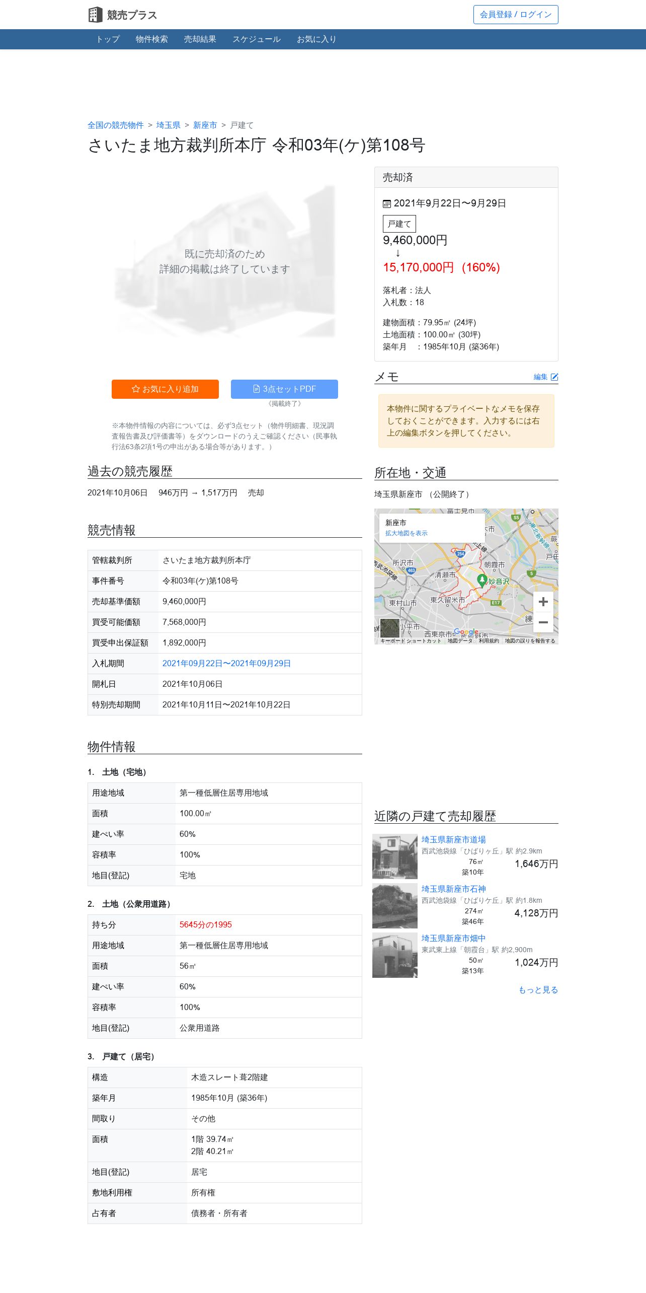
Task: Click 1,892,000円 買受申出保証額 value
Action: point(184,643)
